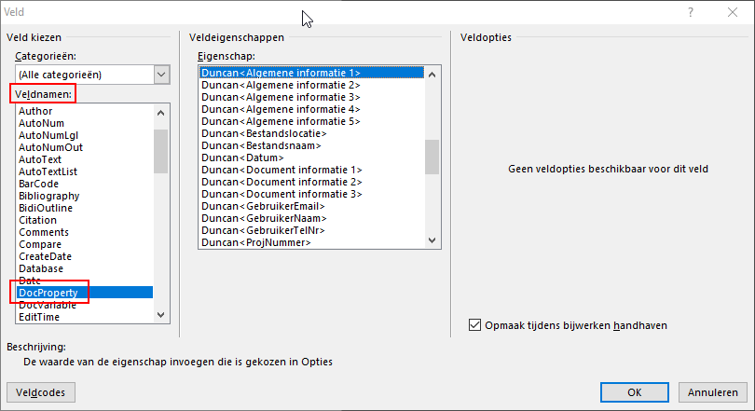This screenshot has height=411, width=755.
Task: Close the Veld dialog
Action: pyautogui.click(x=733, y=12)
